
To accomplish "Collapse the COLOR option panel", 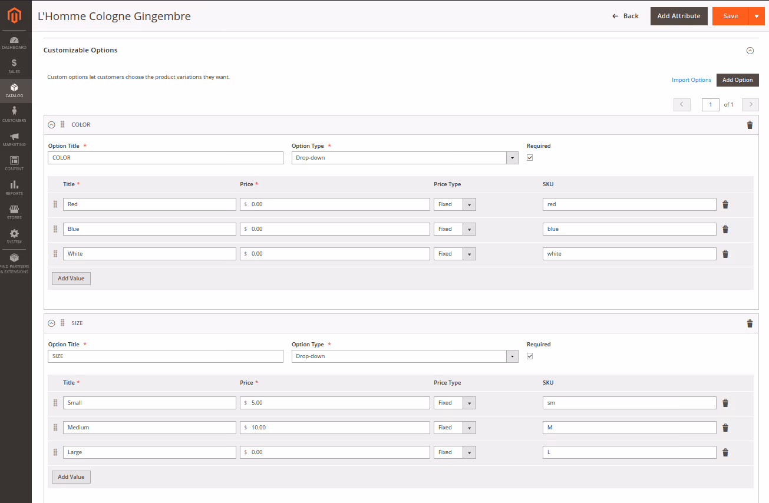I will pyautogui.click(x=51, y=125).
